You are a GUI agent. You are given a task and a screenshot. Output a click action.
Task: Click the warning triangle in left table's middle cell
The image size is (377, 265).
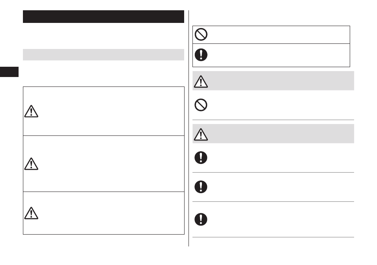[31, 164]
